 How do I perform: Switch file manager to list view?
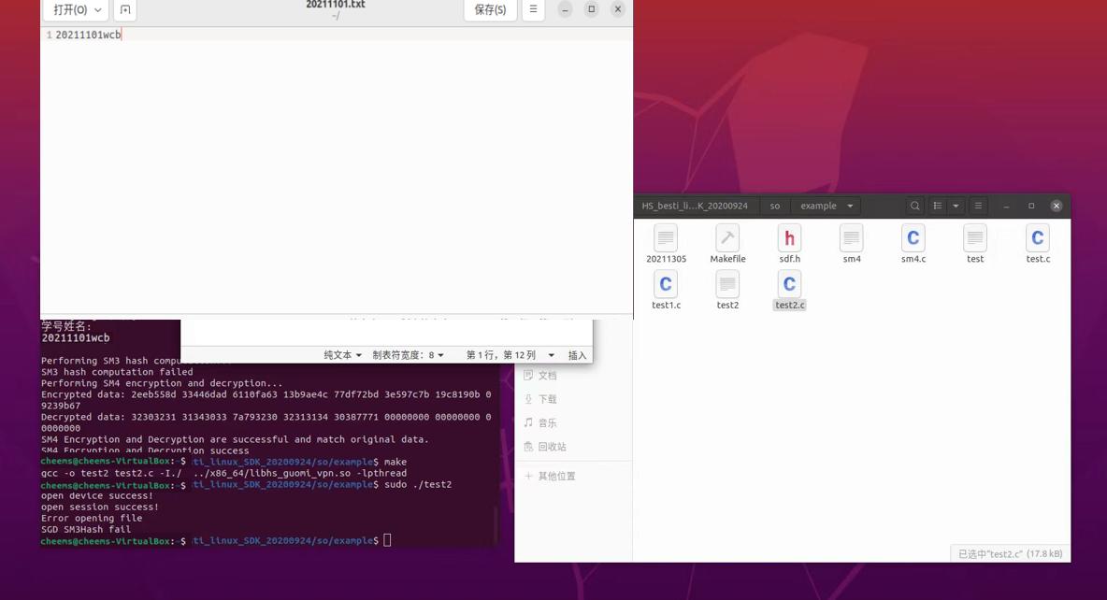coord(938,207)
